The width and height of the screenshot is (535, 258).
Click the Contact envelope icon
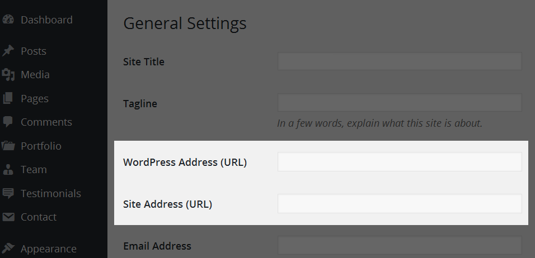8,217
